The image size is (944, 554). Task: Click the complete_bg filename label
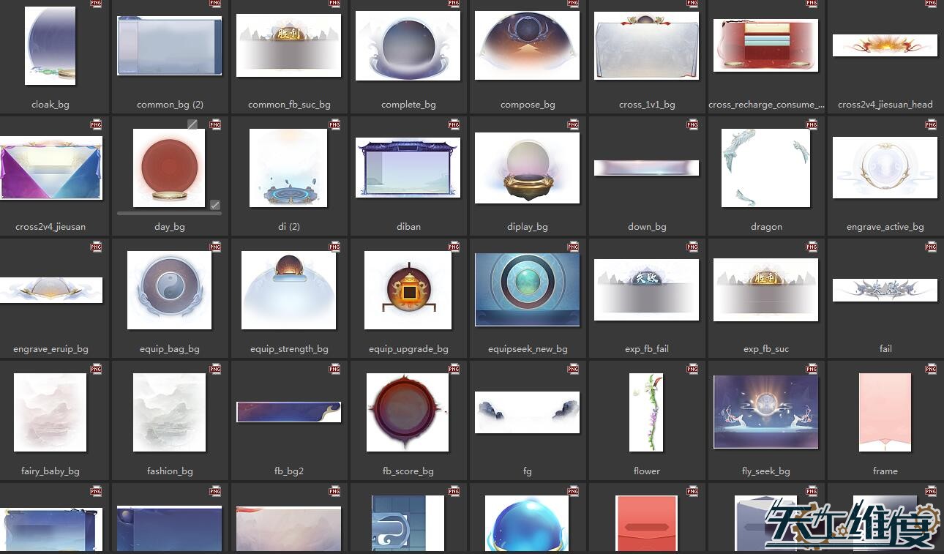(x=408, y=105)
